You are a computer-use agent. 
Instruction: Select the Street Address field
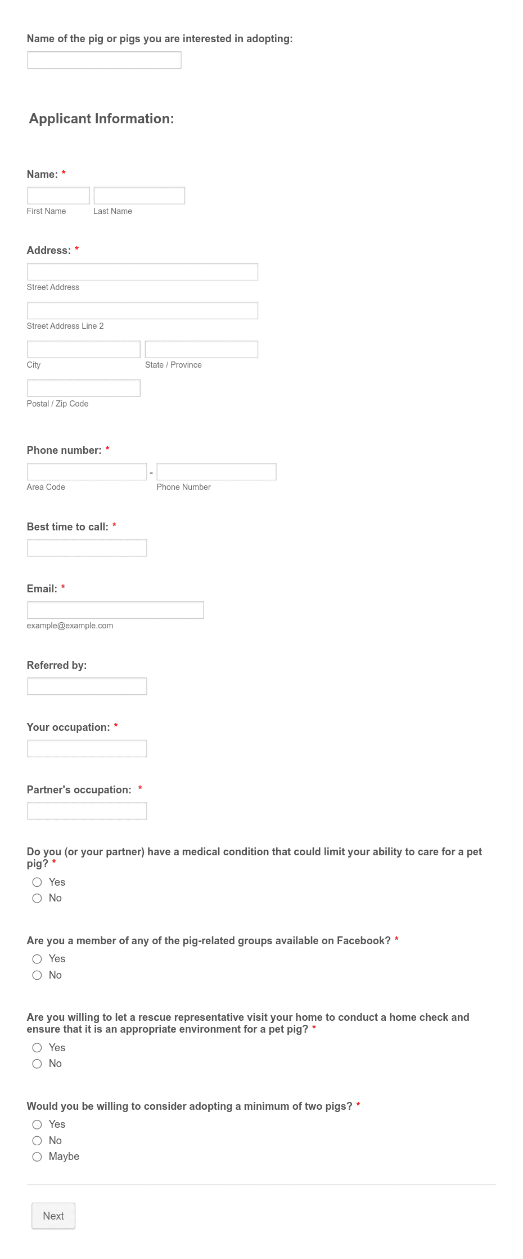(x=142, y=272)
